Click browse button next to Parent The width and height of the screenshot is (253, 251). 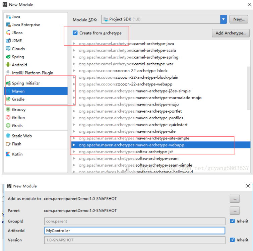[235, 211]
